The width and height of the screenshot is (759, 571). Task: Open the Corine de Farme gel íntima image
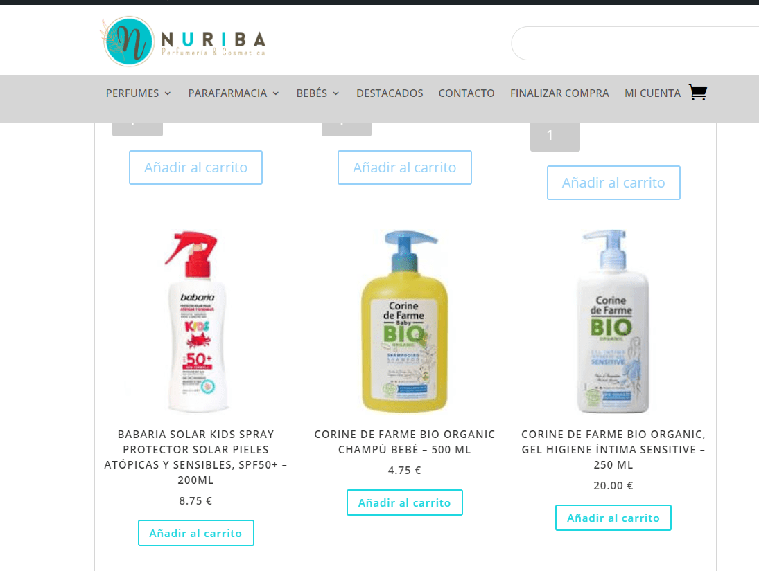613,321
